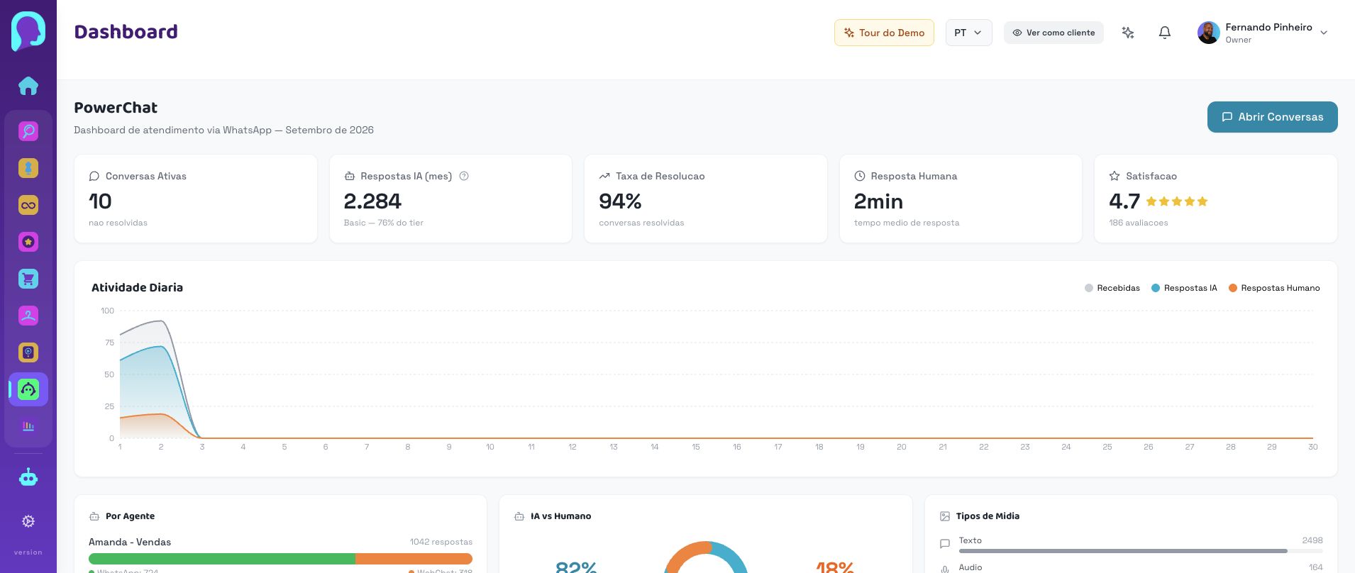Open the yellow keyhole module icon
Viewport: 1355px width, 573px height.
pyautogui.click(x=28, y=168)
